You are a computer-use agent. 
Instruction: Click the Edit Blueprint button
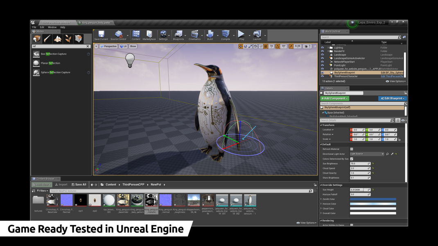393,98
